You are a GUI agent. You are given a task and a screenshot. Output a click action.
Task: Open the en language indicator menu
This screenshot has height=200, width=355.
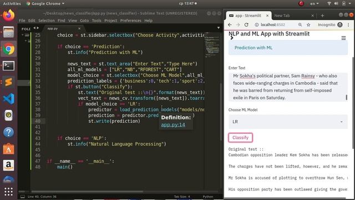click(x=315, y=4)
